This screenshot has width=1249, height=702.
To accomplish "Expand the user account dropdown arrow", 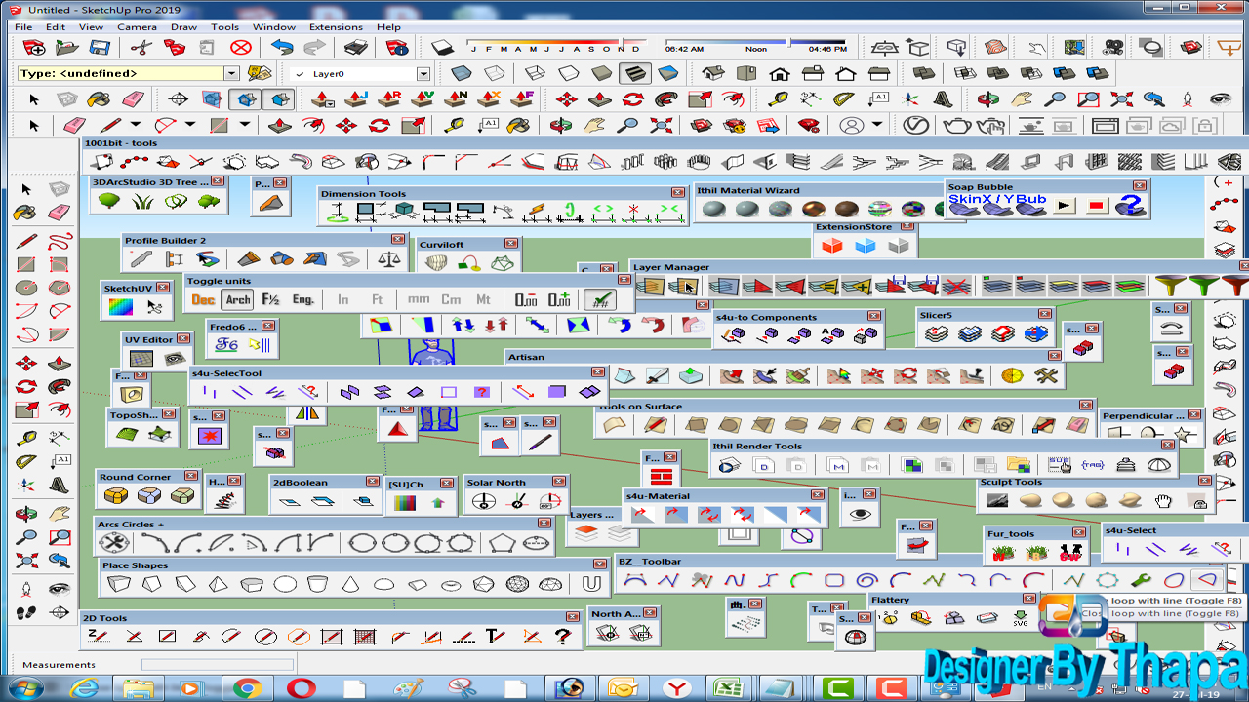I will coord(876,125).
